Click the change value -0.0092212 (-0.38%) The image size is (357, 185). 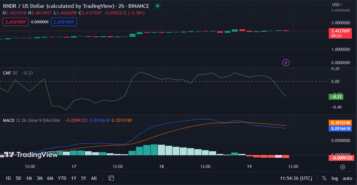pos(124,13)
